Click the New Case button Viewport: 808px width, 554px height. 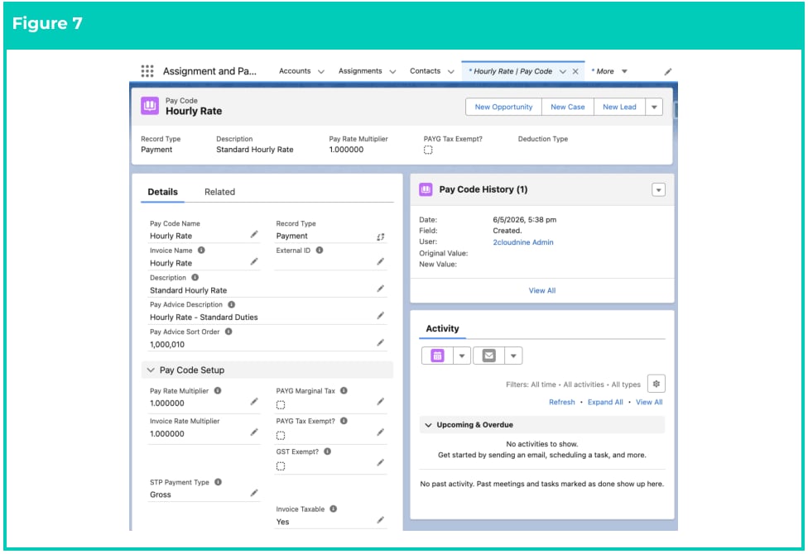coord(567,107)
